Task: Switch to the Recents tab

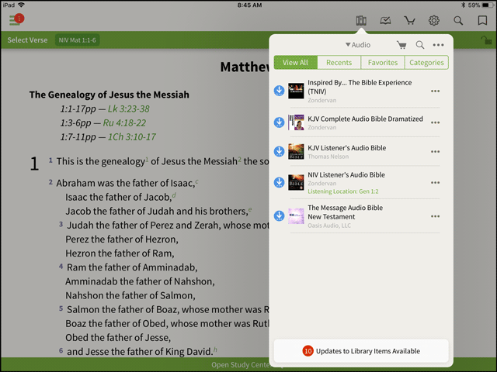Action: point(339,62)
